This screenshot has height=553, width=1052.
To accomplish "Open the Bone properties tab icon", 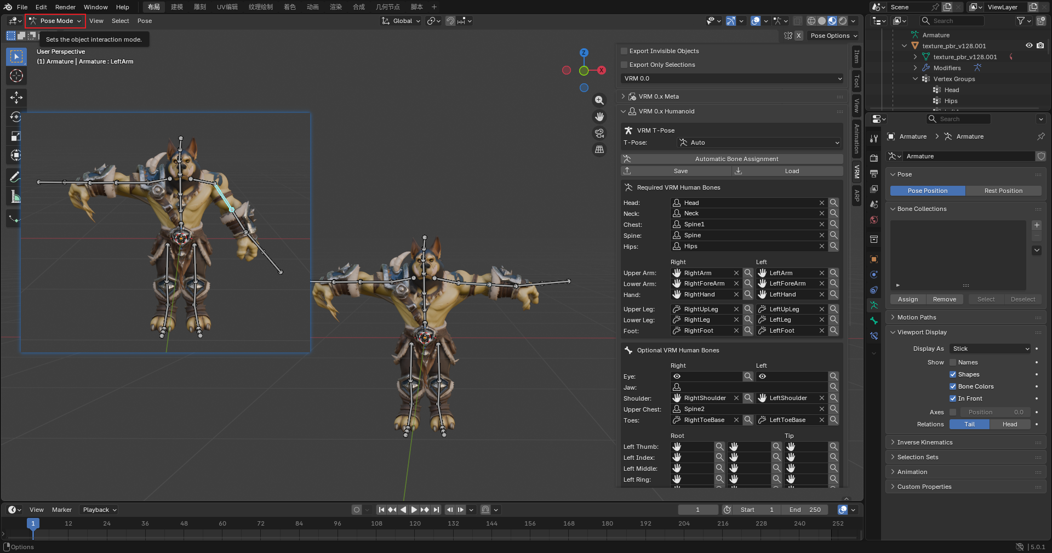I will 874,321.
